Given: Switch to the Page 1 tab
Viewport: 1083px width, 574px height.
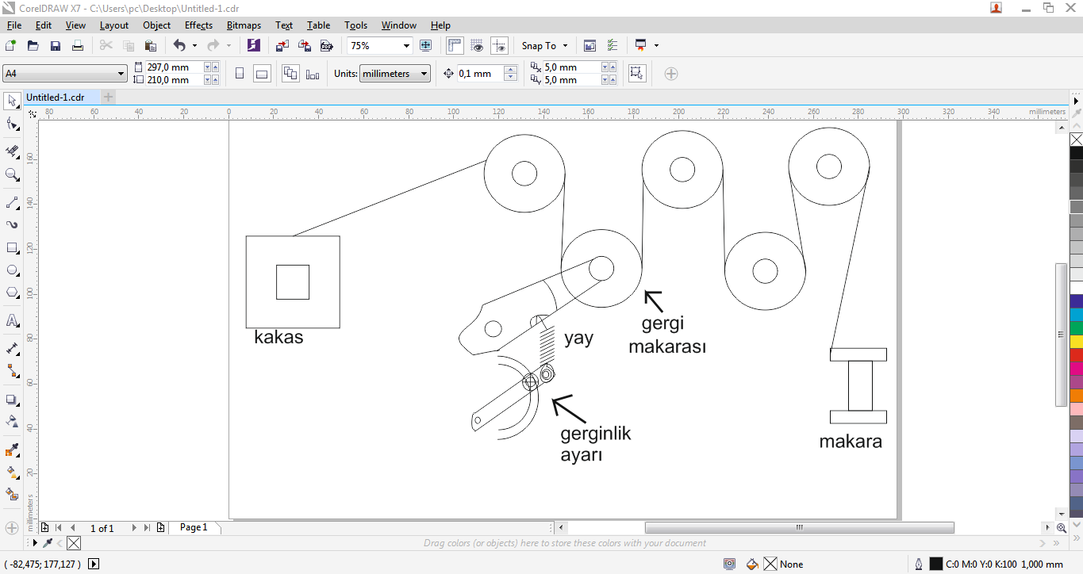Looking at the screenshot, I should (x=194, y=527).
